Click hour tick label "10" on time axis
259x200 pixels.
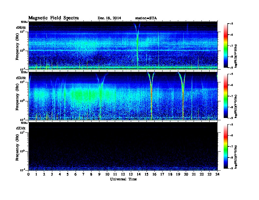[107, 174]
